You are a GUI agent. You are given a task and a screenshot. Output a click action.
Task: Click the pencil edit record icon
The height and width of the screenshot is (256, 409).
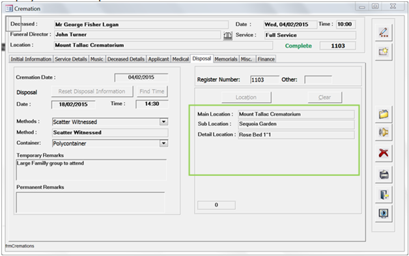coord(384,32)
